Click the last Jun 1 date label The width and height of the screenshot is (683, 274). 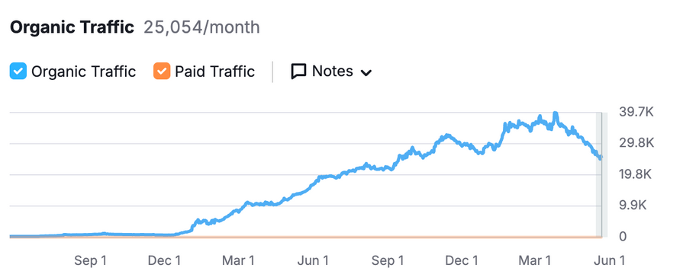pos(609,260)
